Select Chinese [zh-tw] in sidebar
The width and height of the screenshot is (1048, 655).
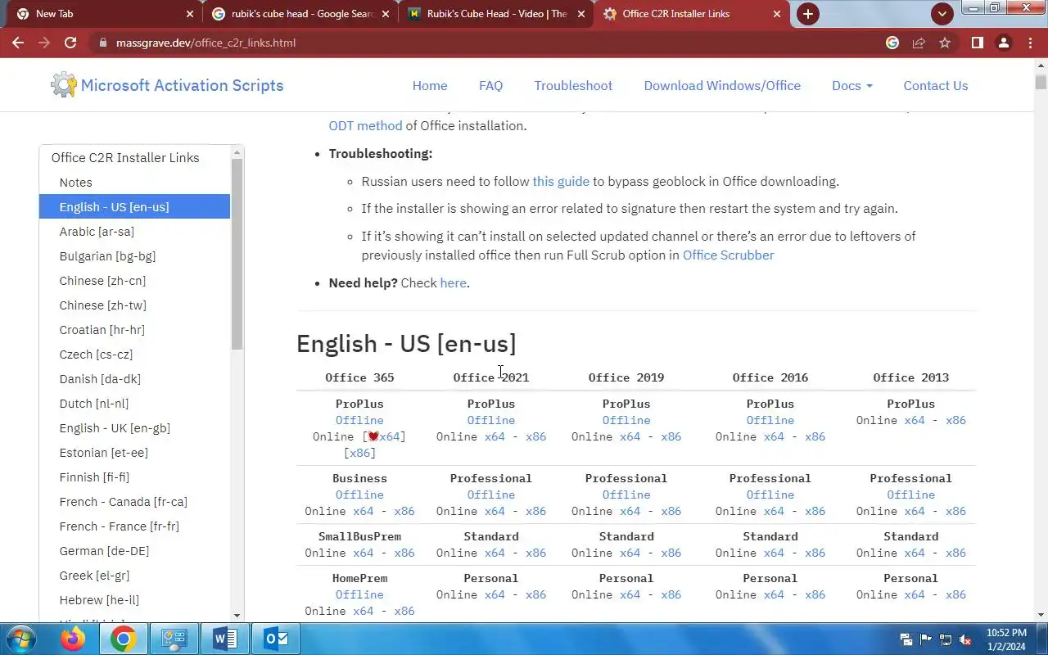134,305
